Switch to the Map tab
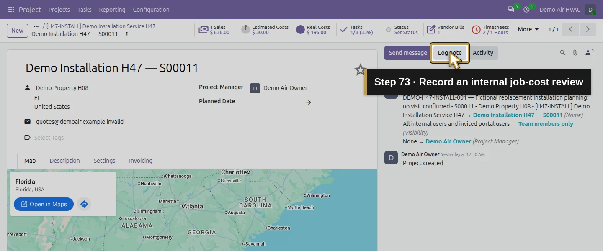Image resolution: width=603 pixels, height=251 pixels. [30, 161]
